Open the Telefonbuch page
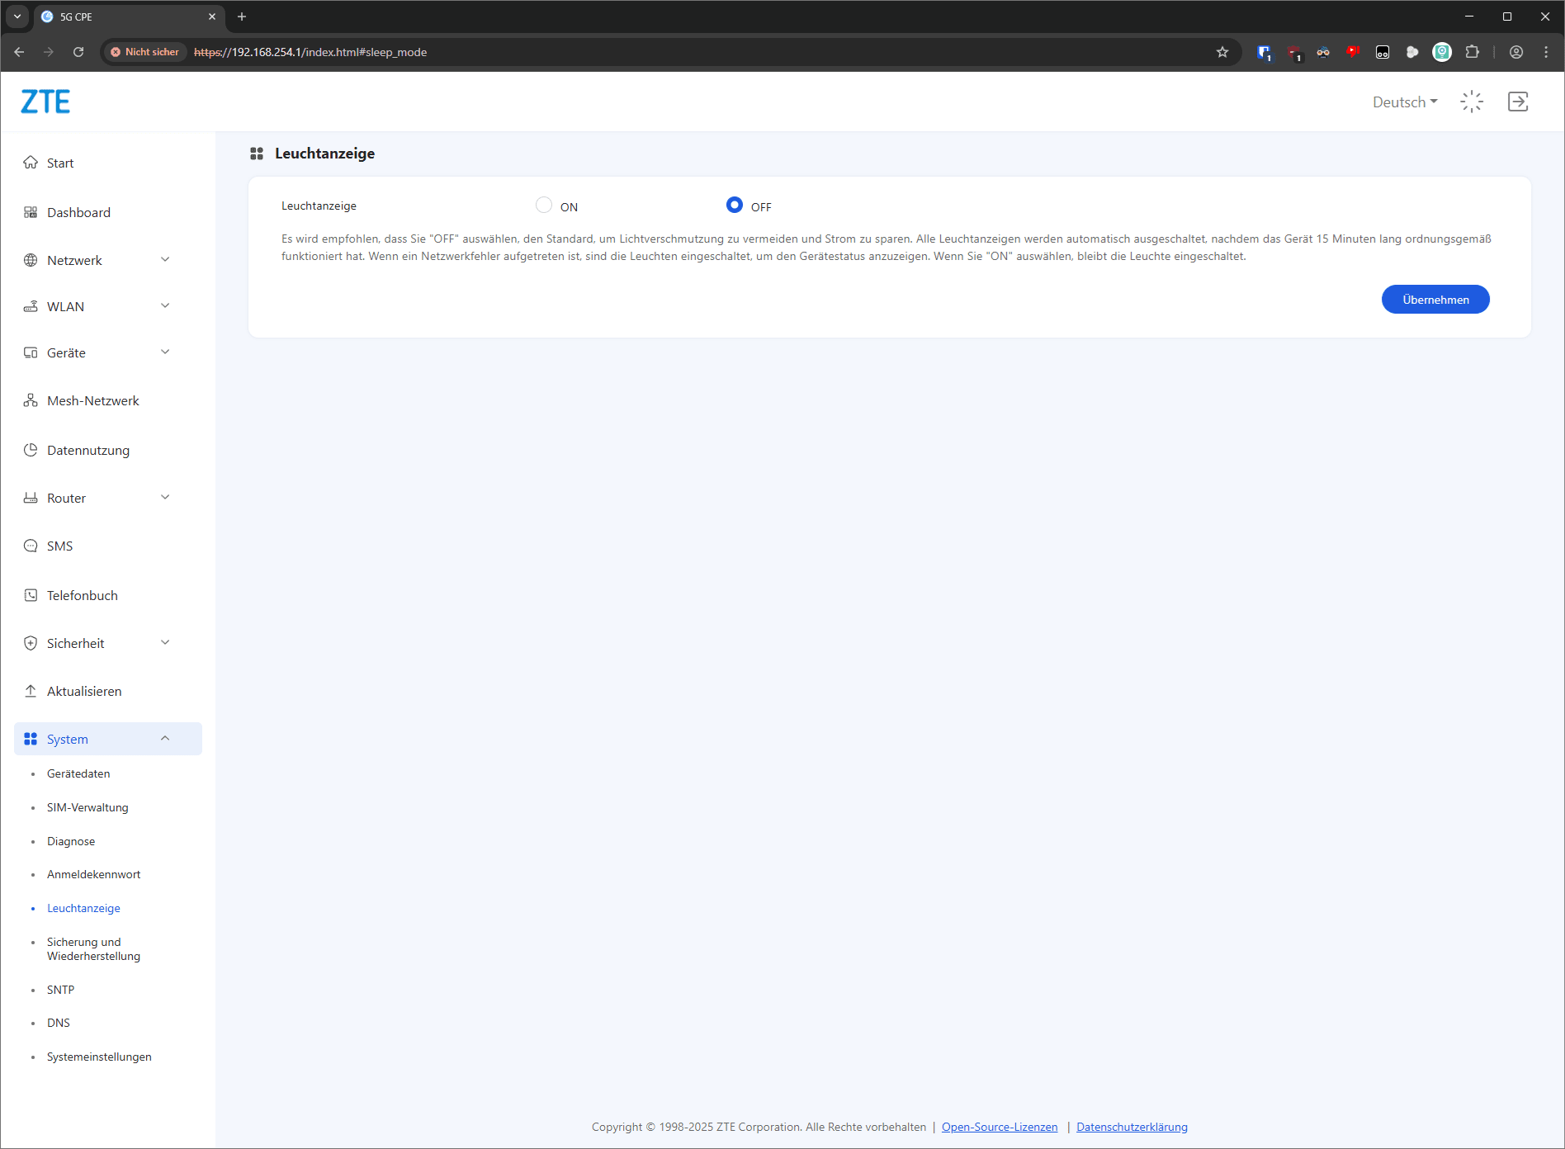 click(82, 595)
